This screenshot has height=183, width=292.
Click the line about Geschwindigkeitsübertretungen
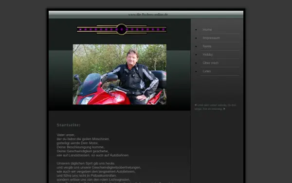coord(99,167)
